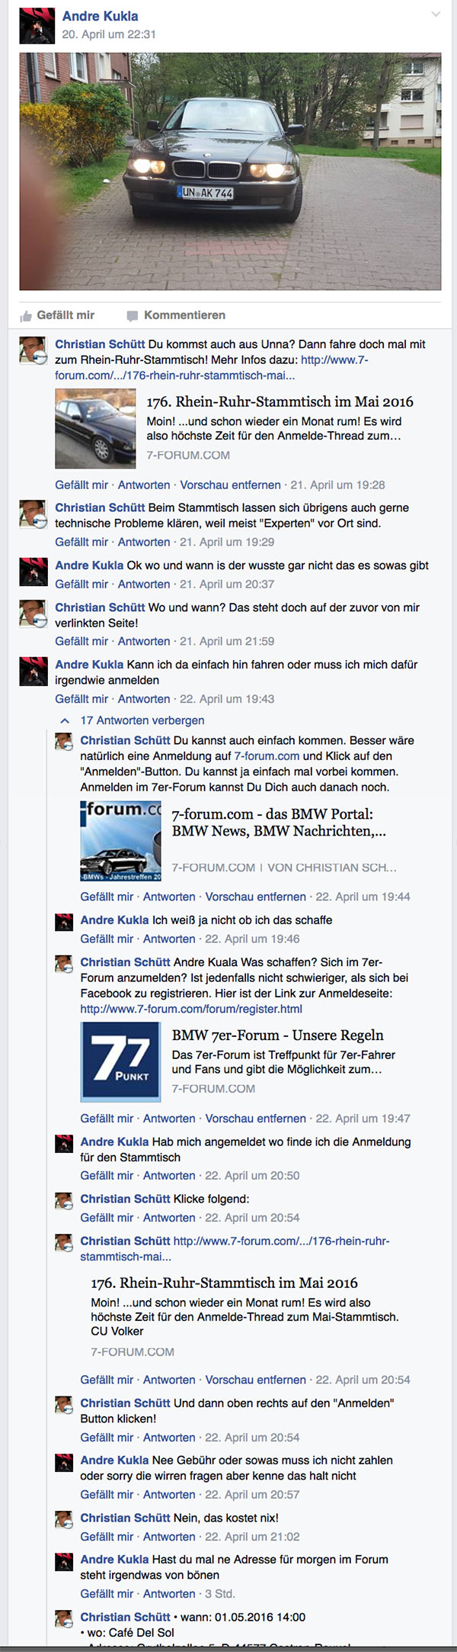Click 'Vorschau entfernen' on the 19:28 comment
The width and height of the screenshot is (457, 1652).
click(x=231, y=485)
